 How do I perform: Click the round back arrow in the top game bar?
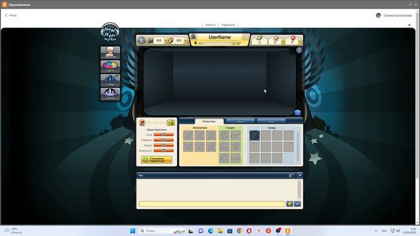[142, 41]
